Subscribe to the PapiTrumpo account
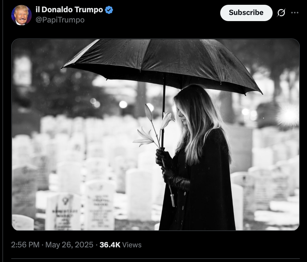The image size is (307, 262). point(246,13)
